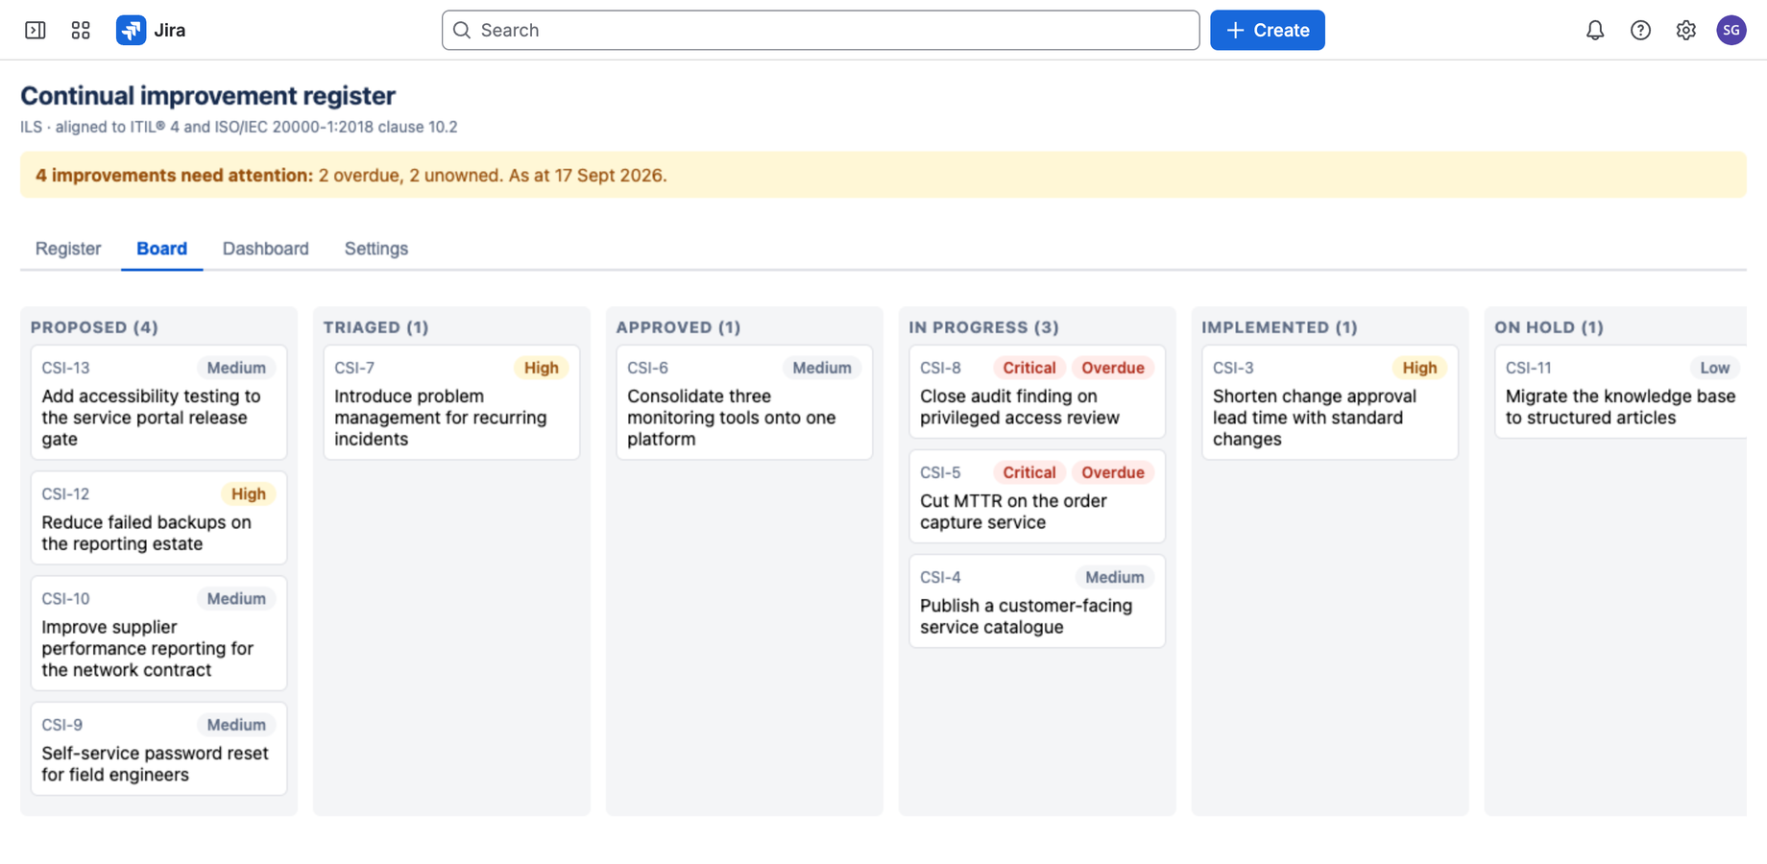Click the PROPOSED (4) column header
This screenshot has width=1767, height=864.
[94, 327]
